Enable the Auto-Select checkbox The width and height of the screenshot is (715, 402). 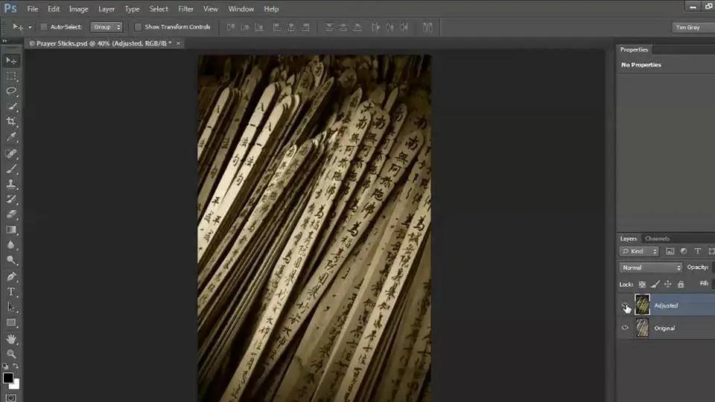[44, 27]
